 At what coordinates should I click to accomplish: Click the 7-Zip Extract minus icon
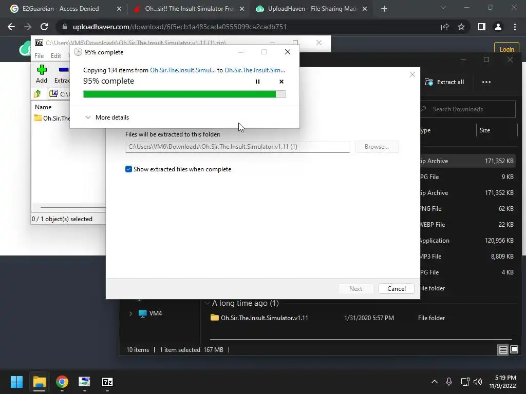tap(64, 70)
